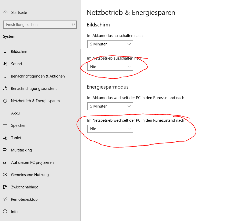Click label Im Akkumodus ausschalten nach
Viewport: 227px width, 221px height.
tap(115, 36)
